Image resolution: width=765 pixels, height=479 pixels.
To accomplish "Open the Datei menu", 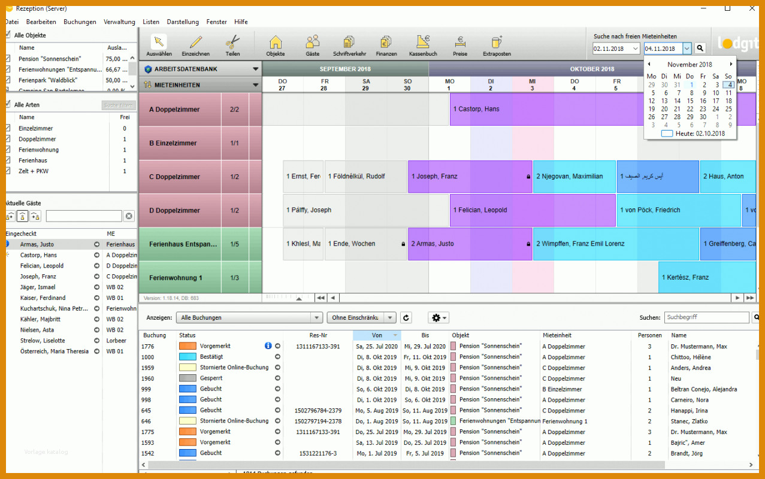I will [x=11, y=22].
